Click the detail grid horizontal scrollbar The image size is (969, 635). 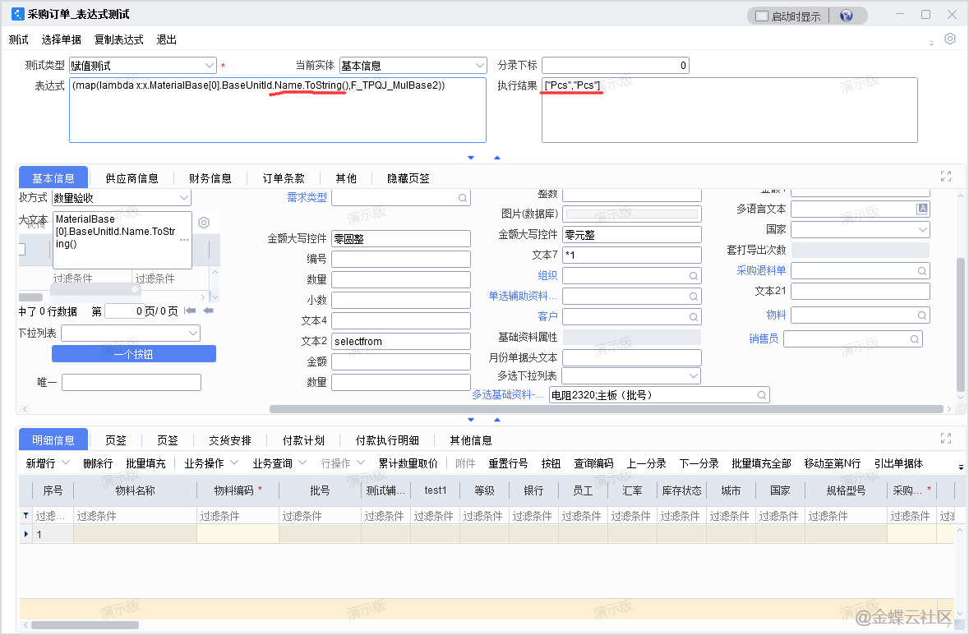pyautogui.click(x=85, y=625)
